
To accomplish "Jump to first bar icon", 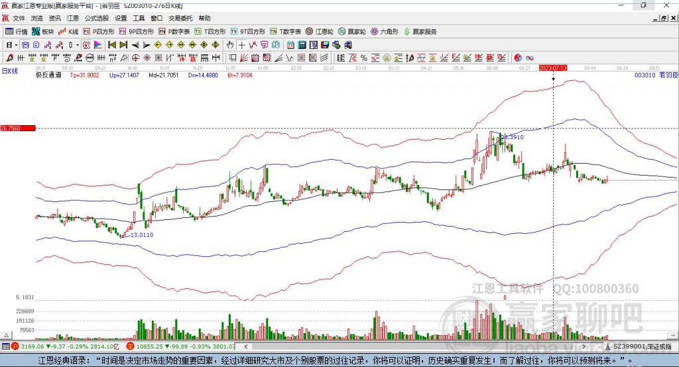I will (x=111, y=45).
